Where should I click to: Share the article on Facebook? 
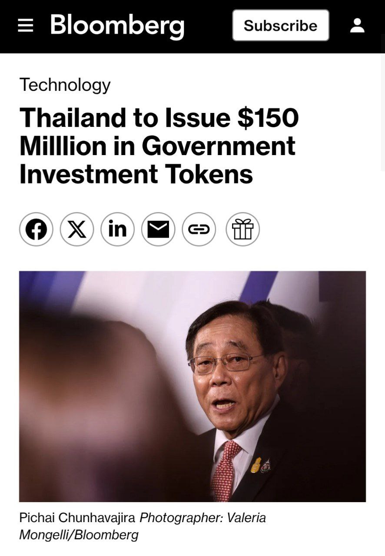tap(36, 229)
